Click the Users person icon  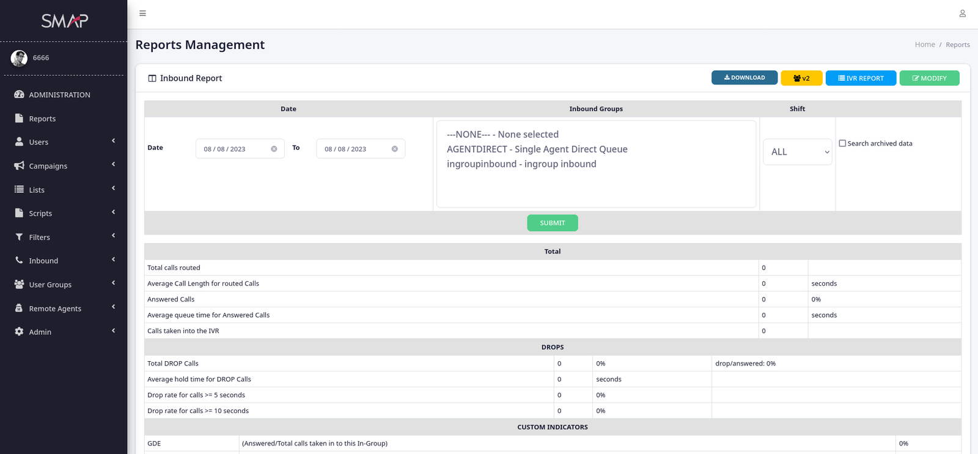19,142
